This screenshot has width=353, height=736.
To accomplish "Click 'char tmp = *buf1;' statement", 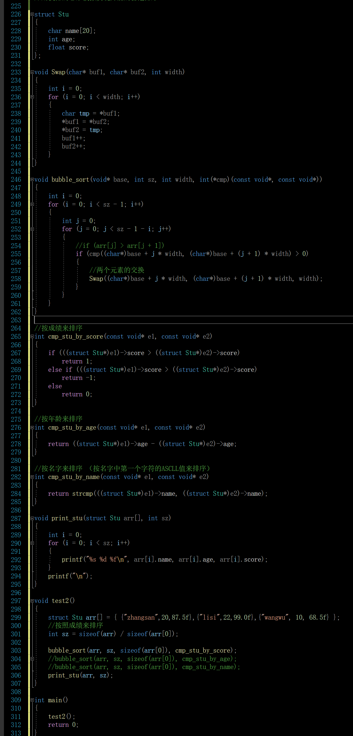I will click(x=91, y=113).
